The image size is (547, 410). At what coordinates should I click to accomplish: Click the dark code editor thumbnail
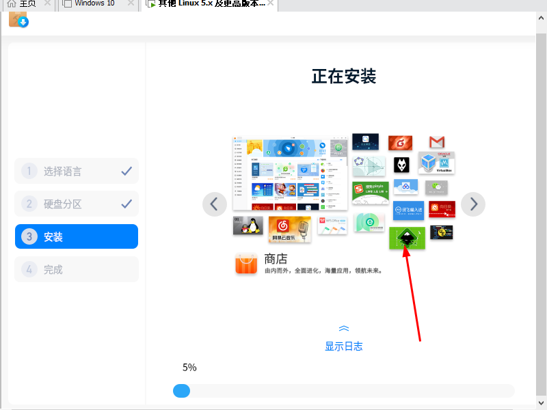click(x=441, y=232)
